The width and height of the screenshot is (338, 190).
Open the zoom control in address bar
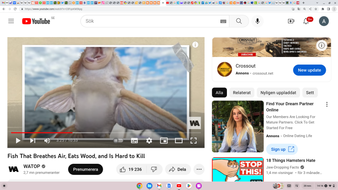click(x=304, y=9)
